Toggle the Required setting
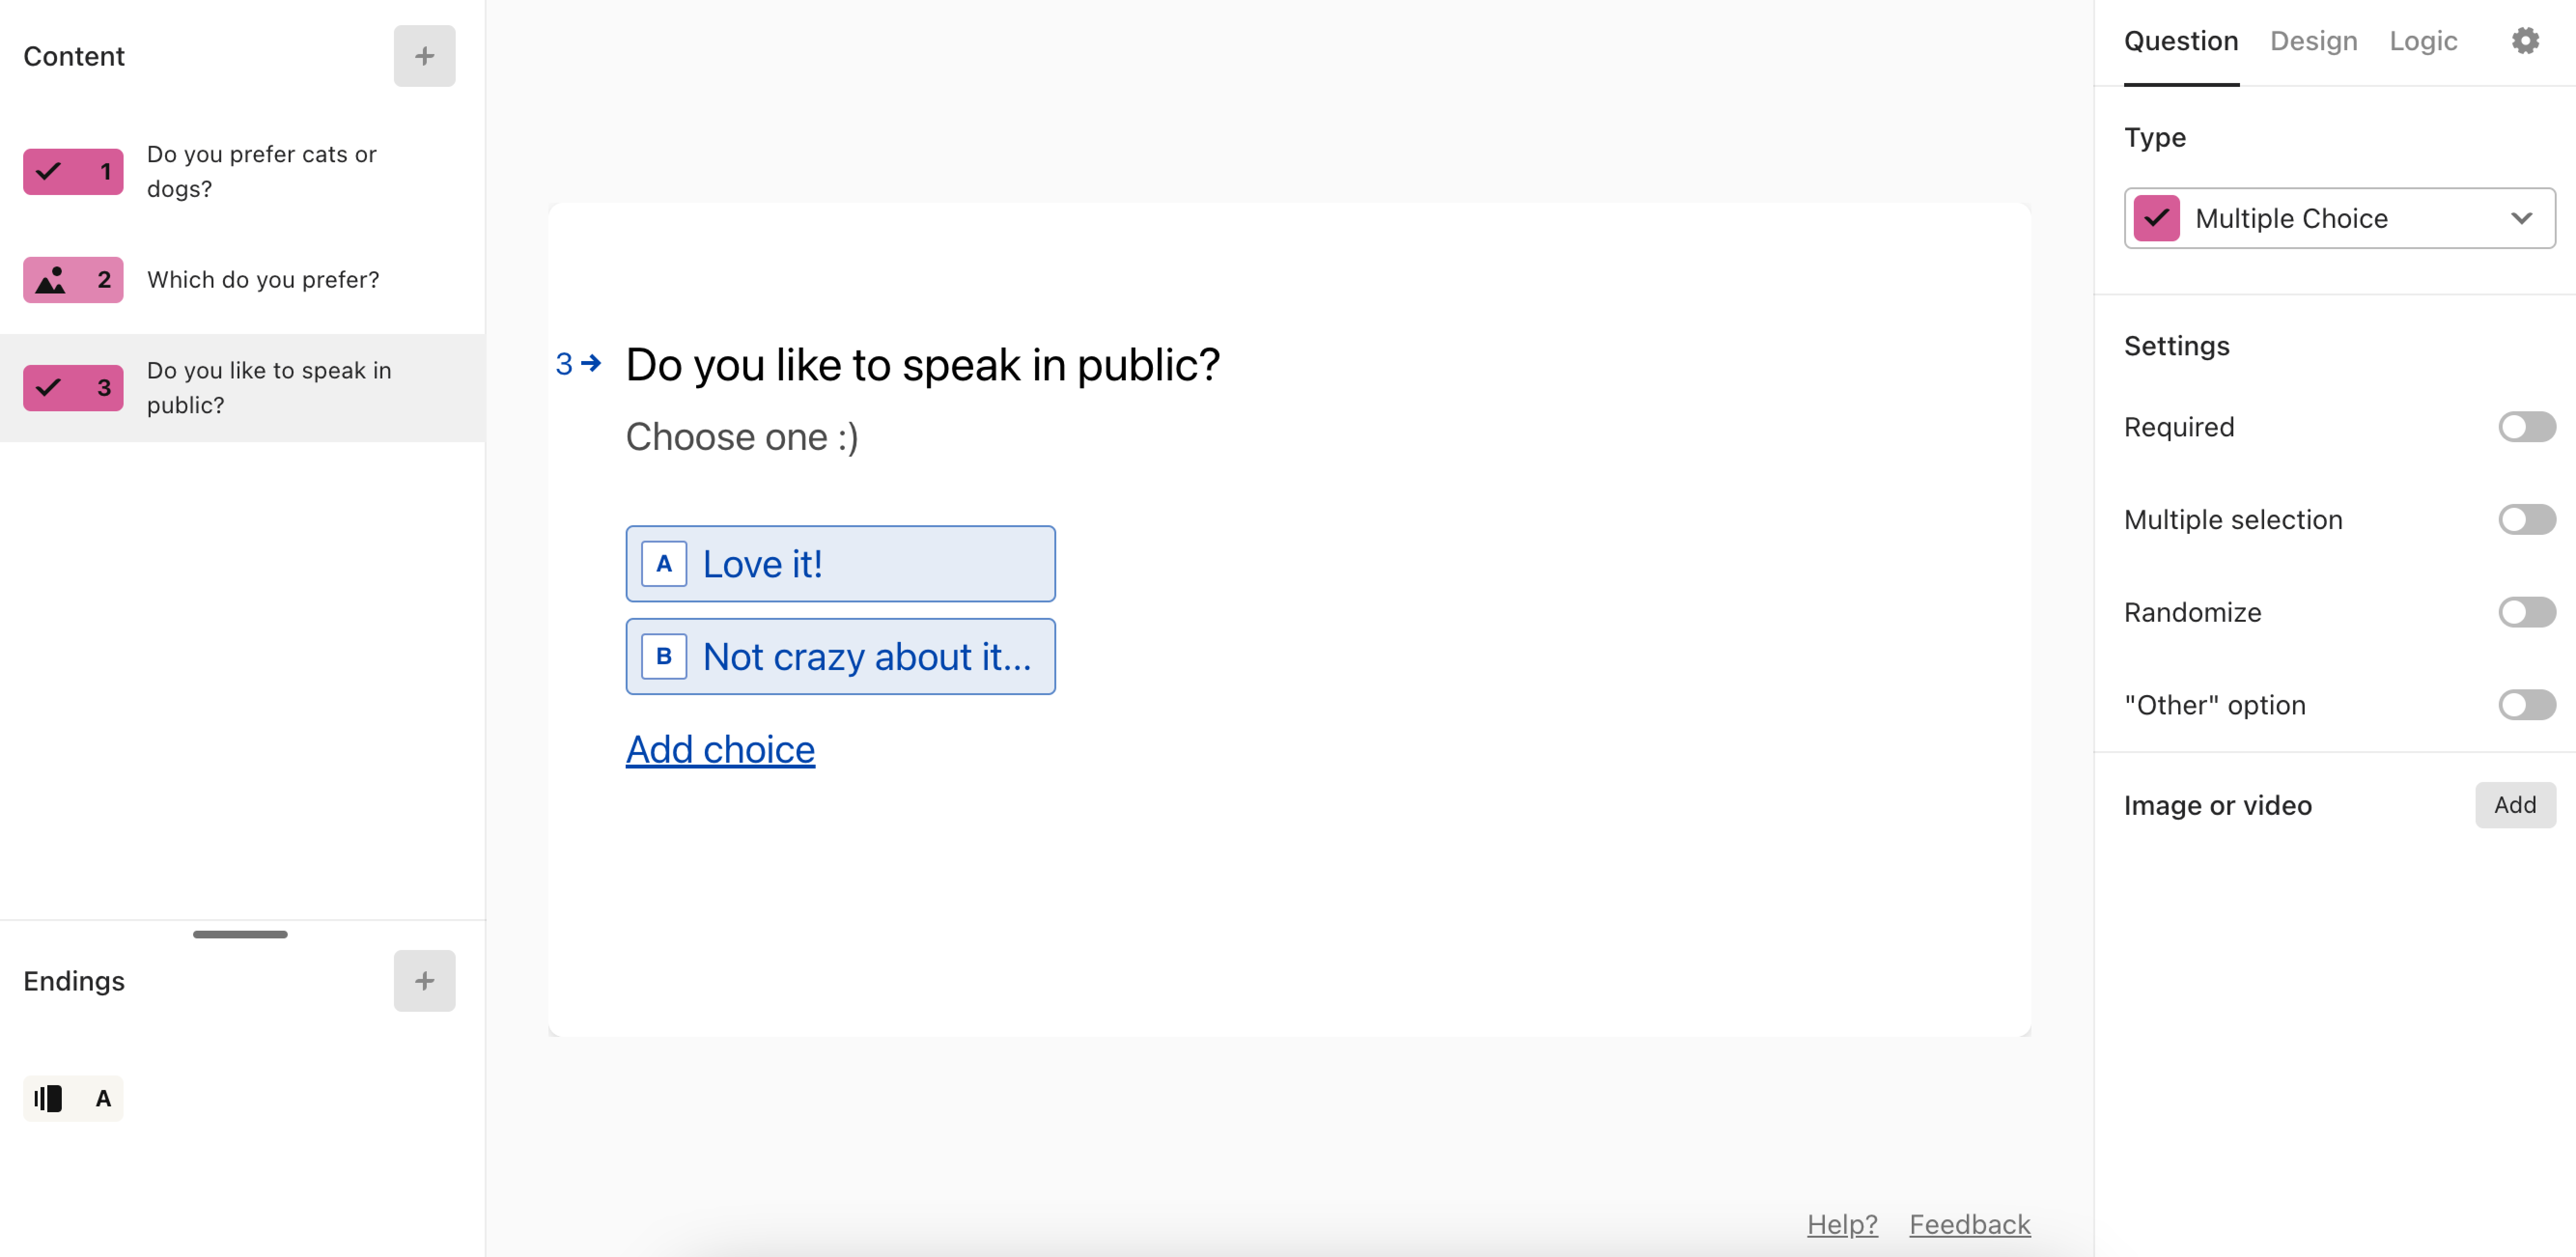Screen dimensions: 2576x1257 (x=2526, y=427)
